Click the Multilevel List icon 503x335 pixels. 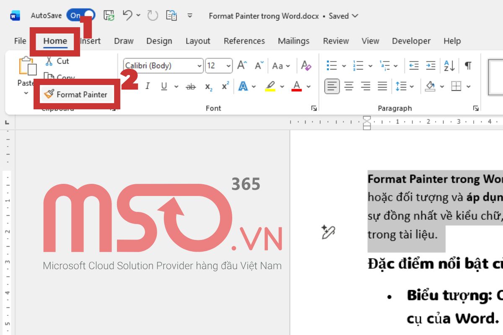coord(385,66)
